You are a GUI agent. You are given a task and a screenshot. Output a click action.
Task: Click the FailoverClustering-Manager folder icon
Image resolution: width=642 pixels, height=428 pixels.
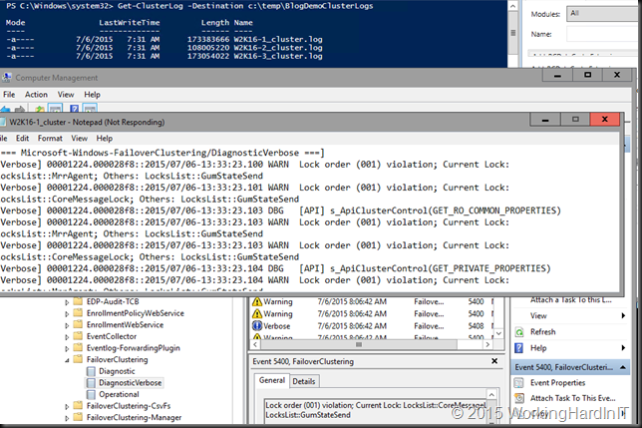(78, 417)
